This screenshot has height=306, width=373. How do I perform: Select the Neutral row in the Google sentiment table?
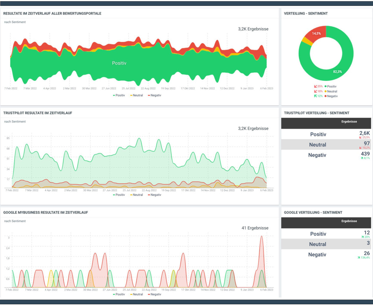click(318, 244)
